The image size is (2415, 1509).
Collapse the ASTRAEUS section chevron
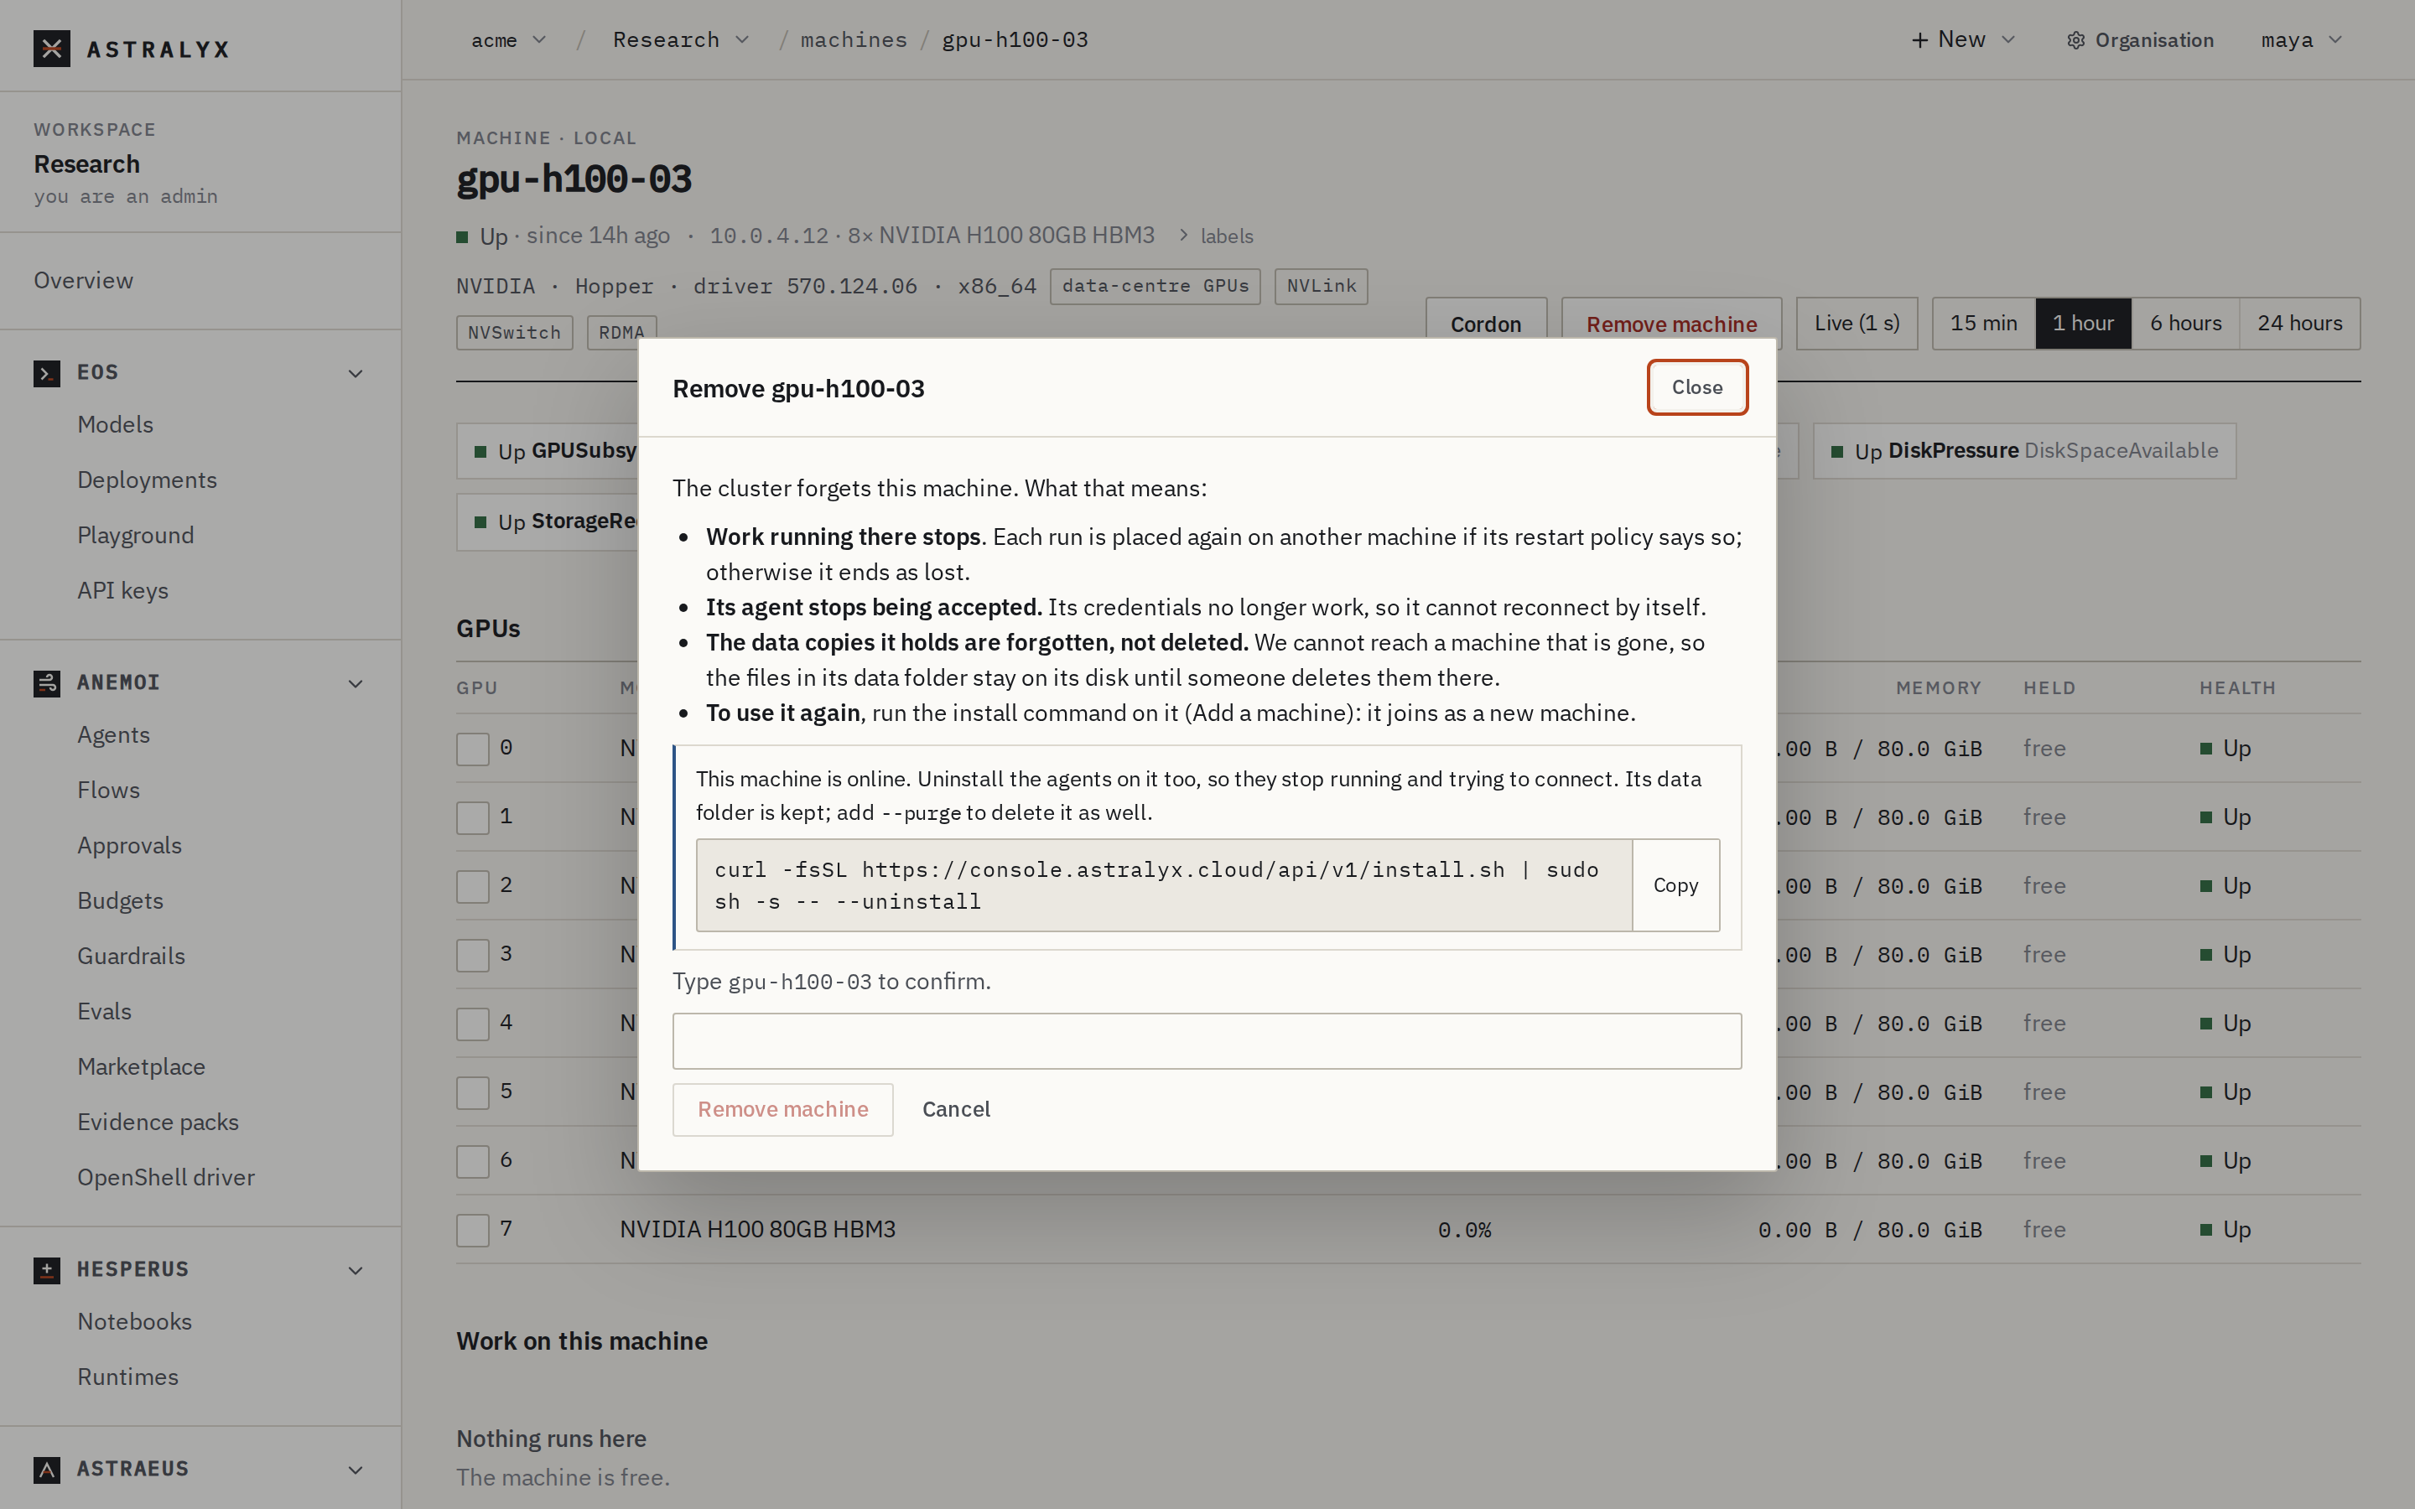click(x=356, y=1470)
